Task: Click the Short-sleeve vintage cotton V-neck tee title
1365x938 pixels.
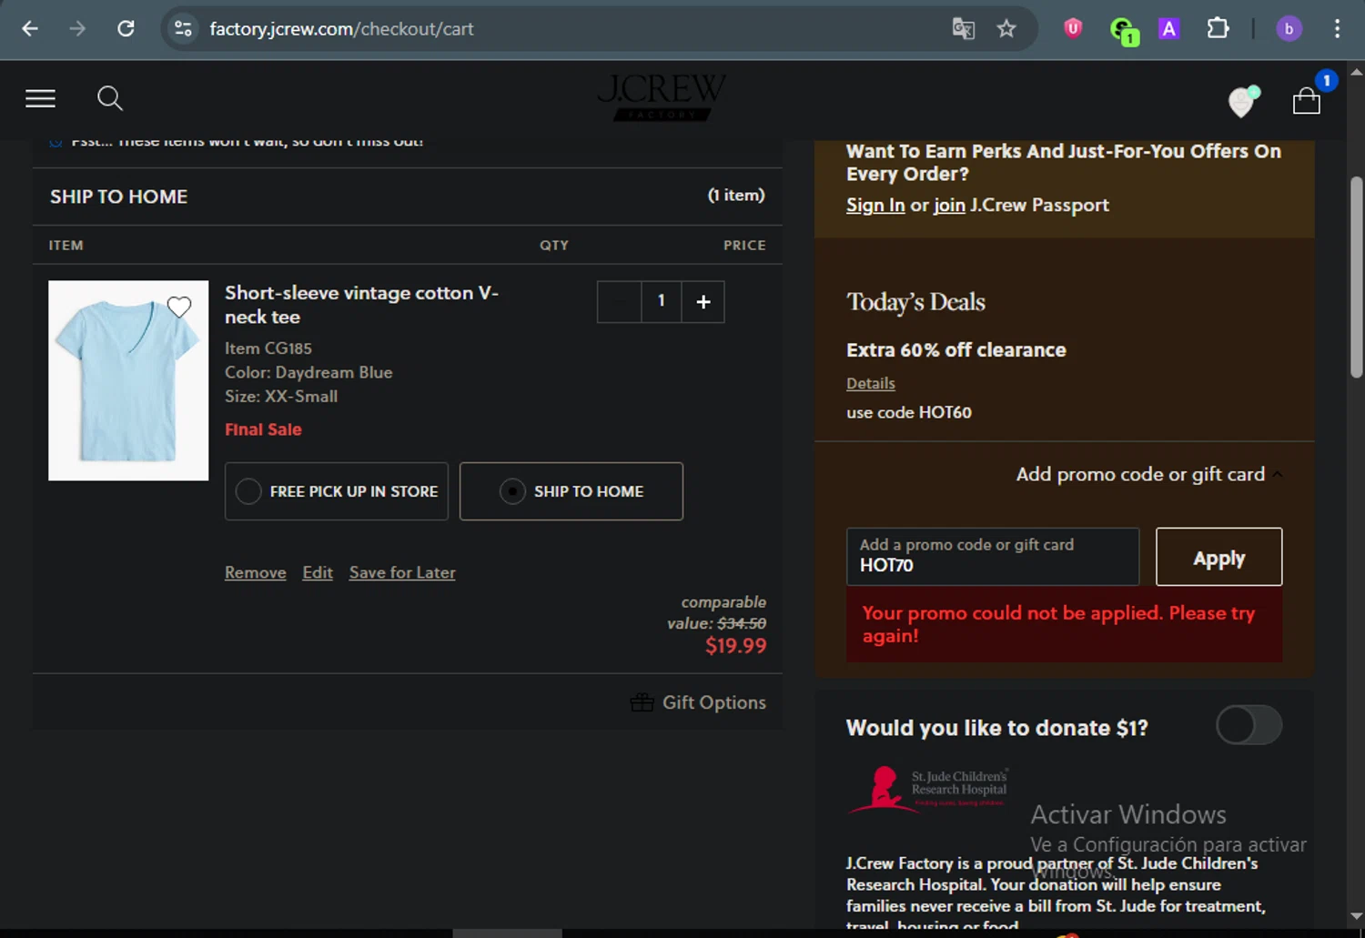Action: click(x=361, y=305)
